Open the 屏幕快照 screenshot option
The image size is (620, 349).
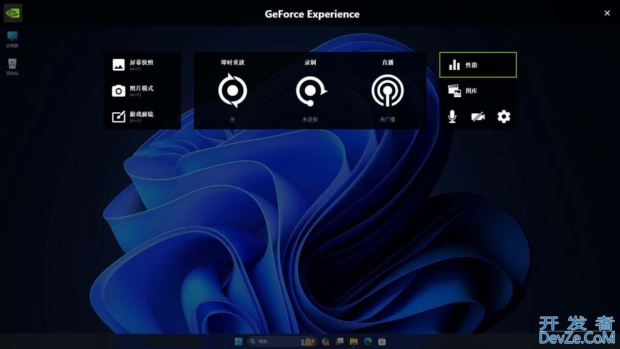tap(142, 65)
